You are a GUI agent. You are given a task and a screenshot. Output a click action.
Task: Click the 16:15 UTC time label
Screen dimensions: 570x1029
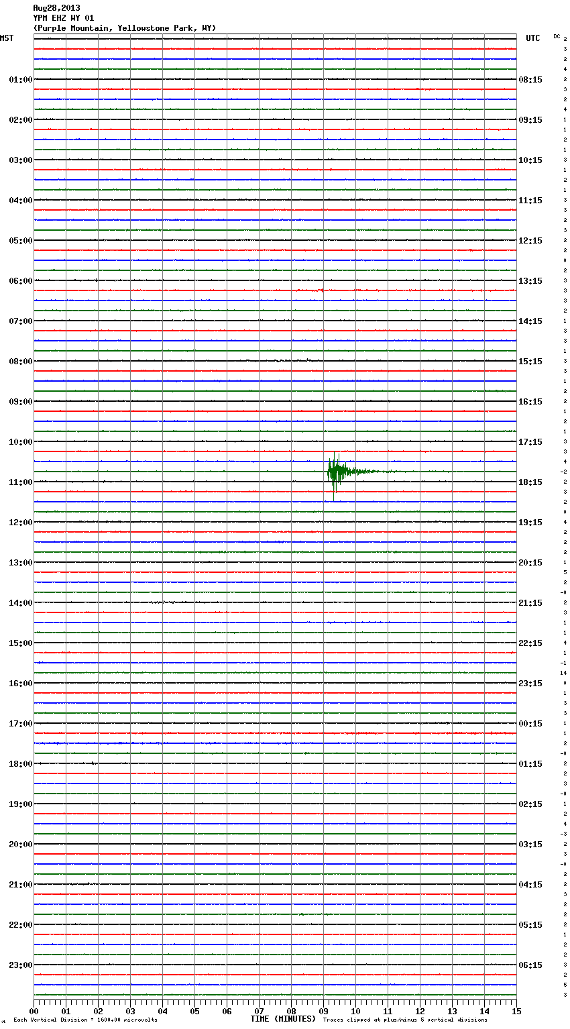click(x=530, y=402)
